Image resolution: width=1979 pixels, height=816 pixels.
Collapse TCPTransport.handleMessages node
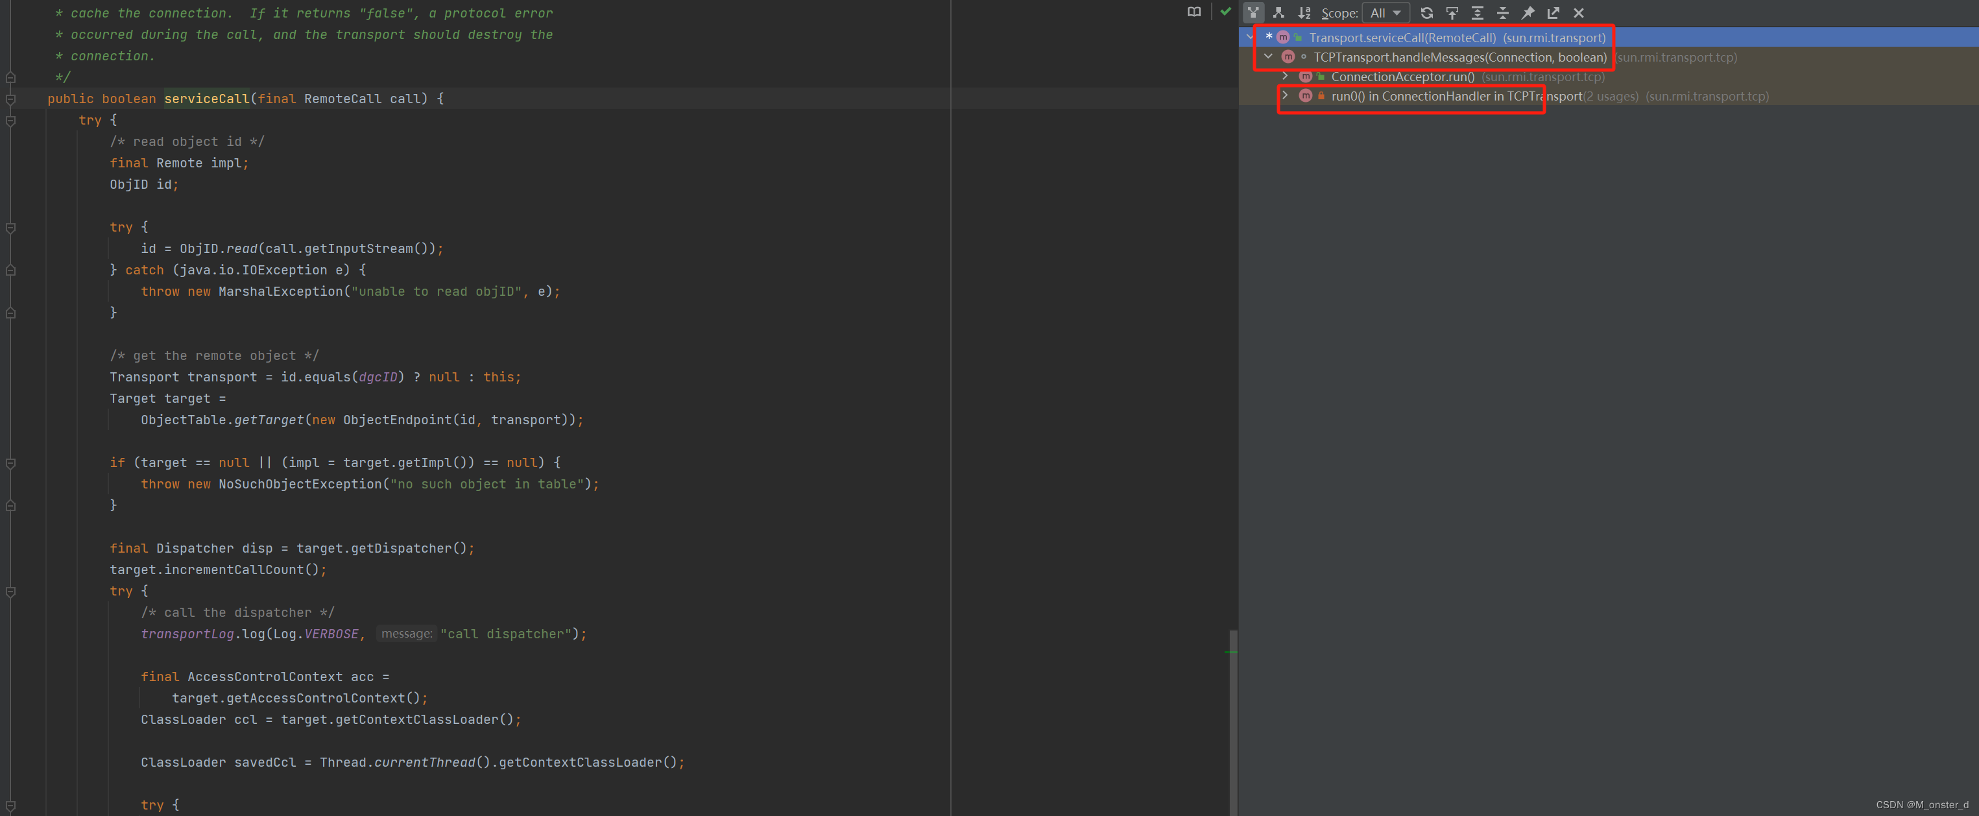[1268, 56]
